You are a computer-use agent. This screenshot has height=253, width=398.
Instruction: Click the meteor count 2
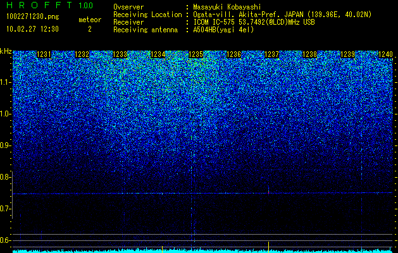click(90, 29)
